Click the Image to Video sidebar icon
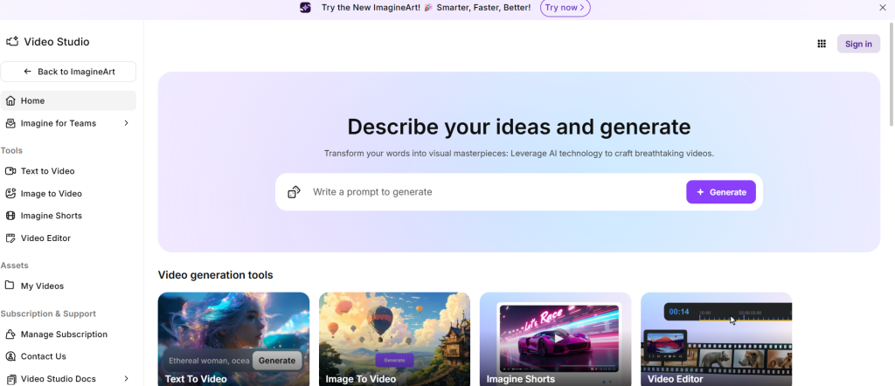Screen dimensions: 895x386 pos(10,194)
